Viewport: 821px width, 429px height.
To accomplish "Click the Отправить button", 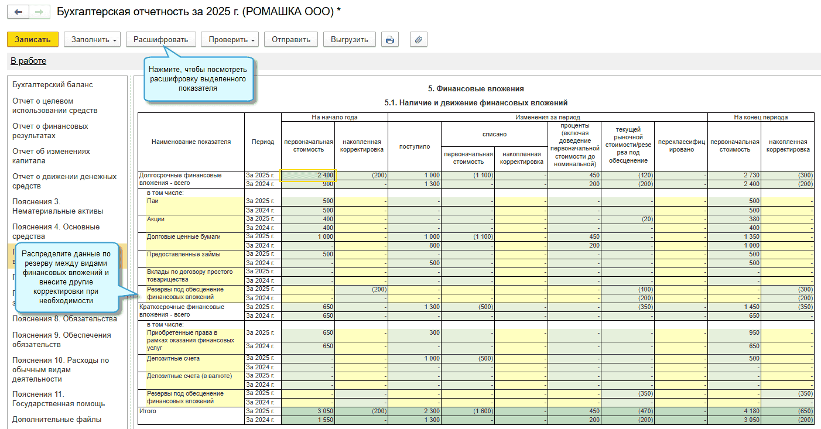I will 290,40.
